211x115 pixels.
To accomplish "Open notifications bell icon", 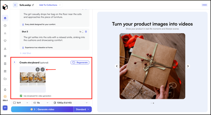I will pyautogui.click(x=5, y=89).
